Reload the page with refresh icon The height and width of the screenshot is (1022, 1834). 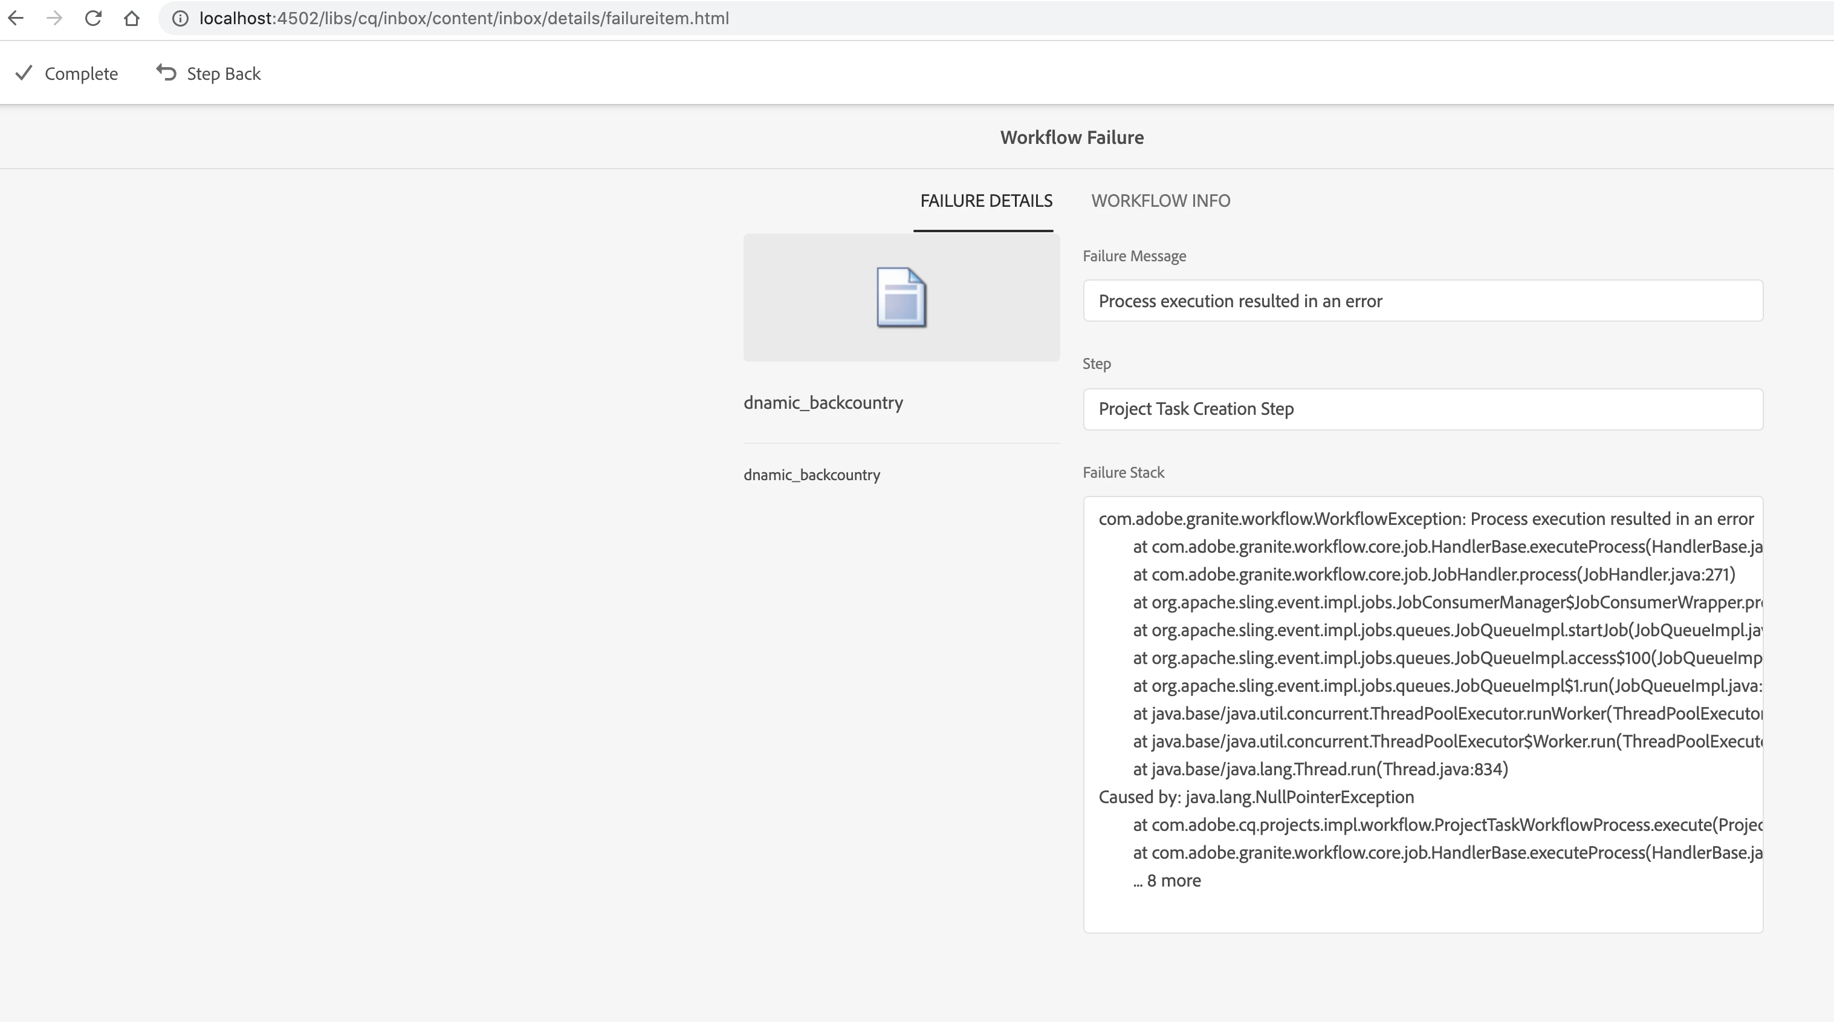pos(92,19)
